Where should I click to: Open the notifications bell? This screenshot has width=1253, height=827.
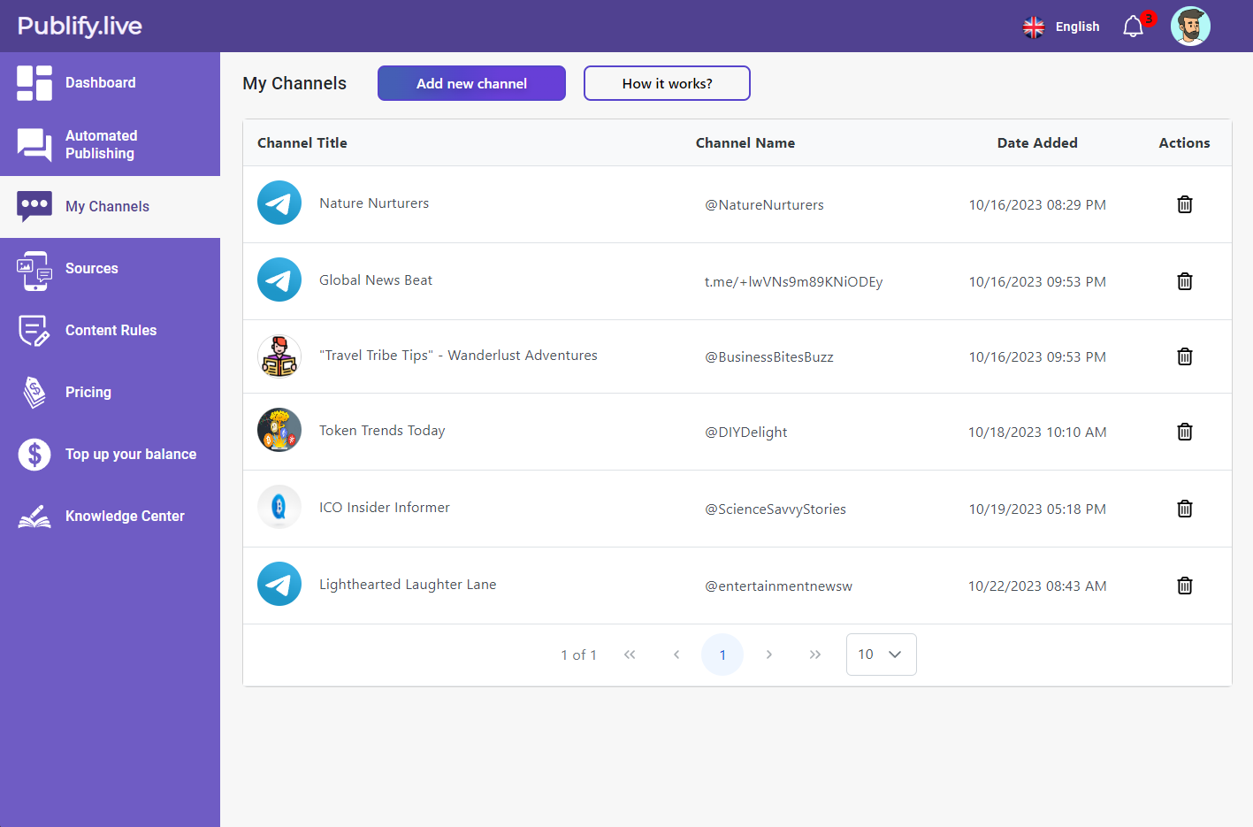tap(1134, 27)
